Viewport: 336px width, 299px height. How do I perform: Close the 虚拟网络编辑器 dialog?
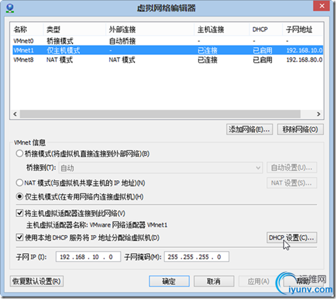321,6
